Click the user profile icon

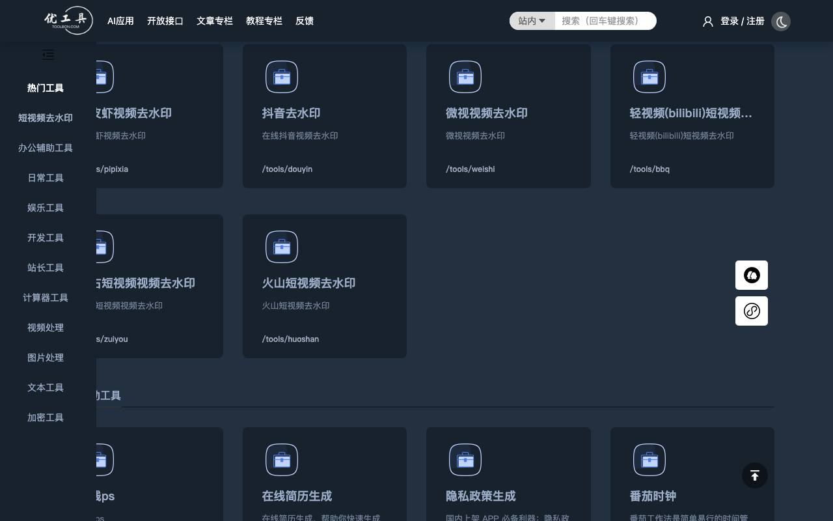708,21
